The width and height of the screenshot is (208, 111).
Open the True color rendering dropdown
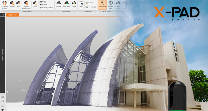tap(67, 5)
